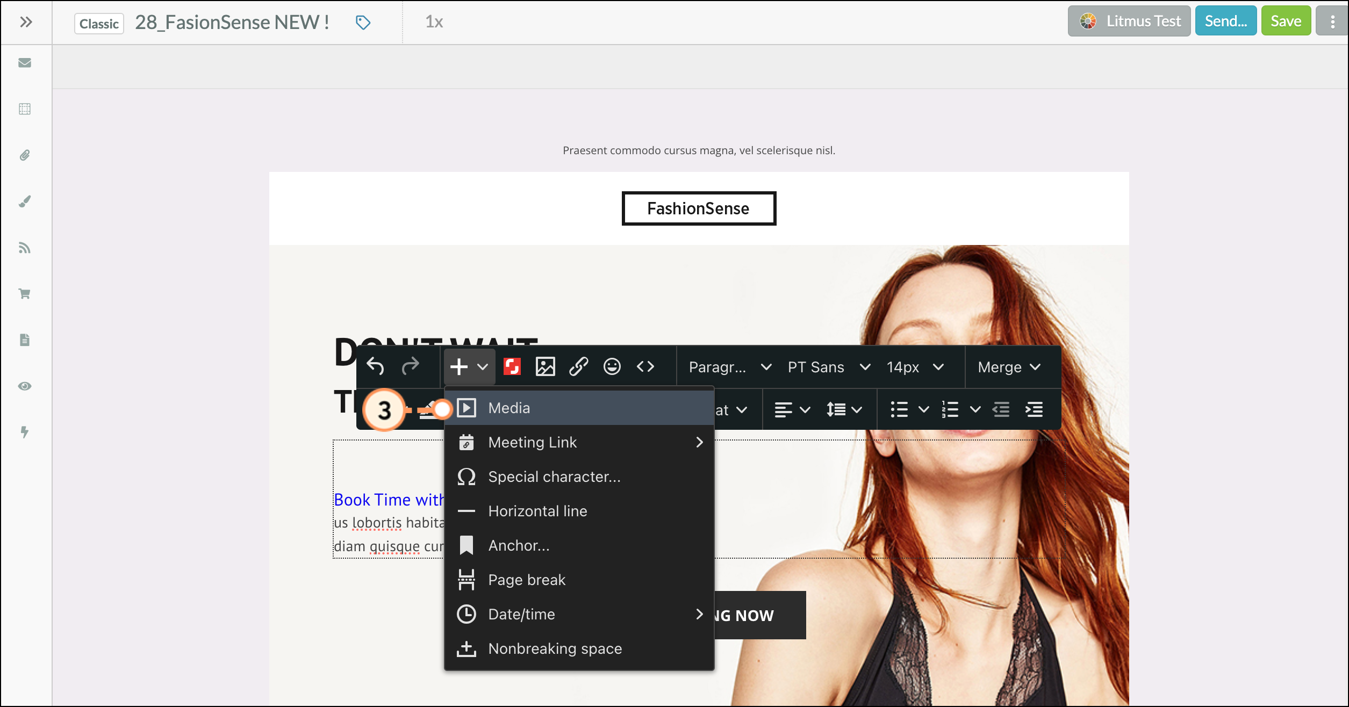1349x707 pixels.
Task: Click the Send... button
Action: (x=1226, y=21)
